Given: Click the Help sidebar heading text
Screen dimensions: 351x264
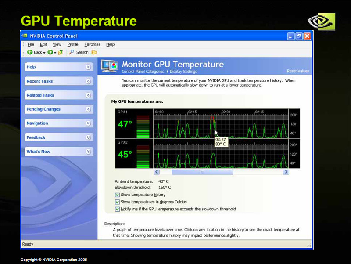Looking at the screenshot, I should tap(31, 67).
